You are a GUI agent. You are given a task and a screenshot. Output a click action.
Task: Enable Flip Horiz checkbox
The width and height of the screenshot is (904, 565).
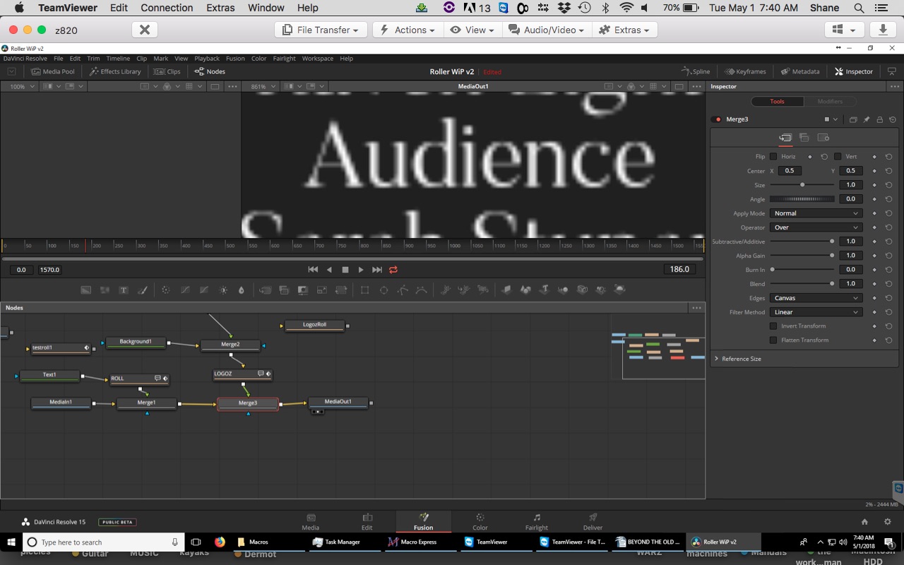(x=773, y=156)
